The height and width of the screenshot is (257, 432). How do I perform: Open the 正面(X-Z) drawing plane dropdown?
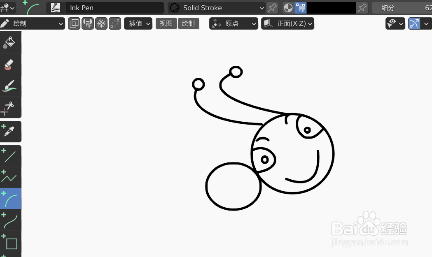pyautogui.click(x=287, y=24)
